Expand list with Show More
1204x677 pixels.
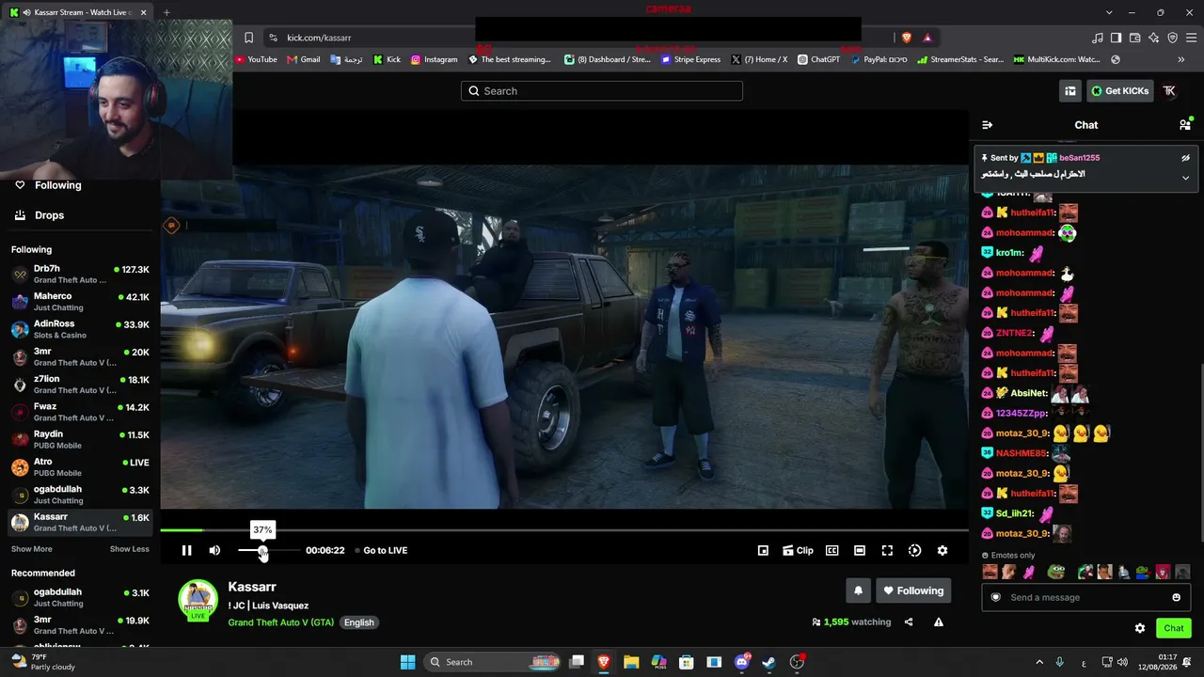[32, 549]
